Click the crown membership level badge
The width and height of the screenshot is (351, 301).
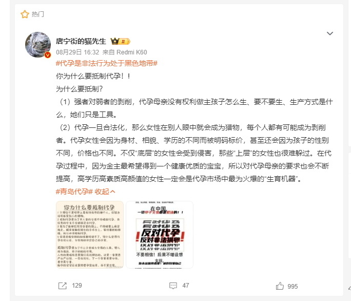point(121,41)
